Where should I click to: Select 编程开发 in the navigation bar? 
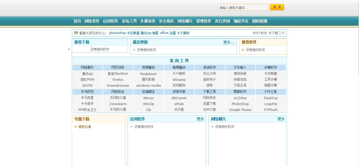coord(241,21)
